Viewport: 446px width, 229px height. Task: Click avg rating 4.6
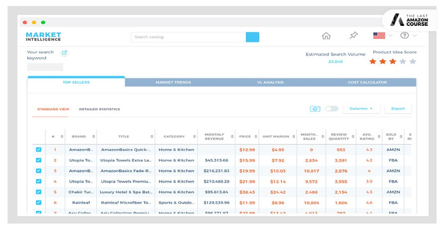pyautogui.click(x=369, y=203)
